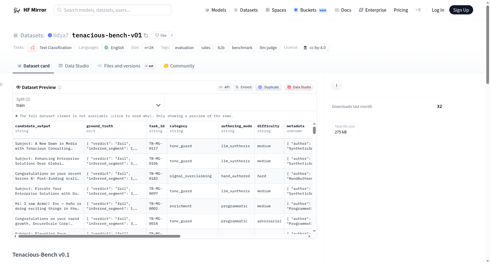
Task: Click the horizontal table scrollbar thumb
Action: (x=99, y=236)
